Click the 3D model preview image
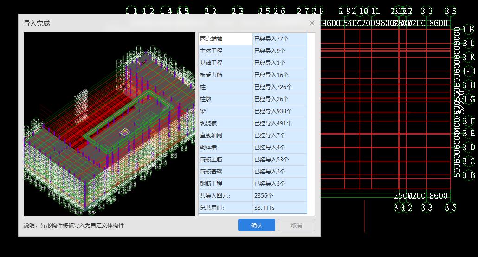This screenshot has height=257, width=478. (x=110, y=124)
